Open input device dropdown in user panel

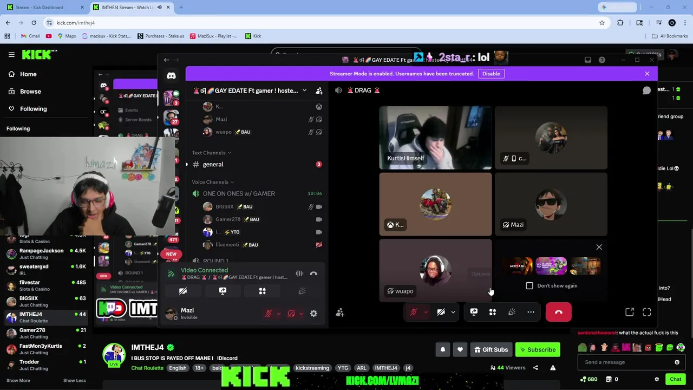point(278,314)
